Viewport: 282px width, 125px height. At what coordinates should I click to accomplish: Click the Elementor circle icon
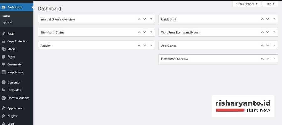3,82
